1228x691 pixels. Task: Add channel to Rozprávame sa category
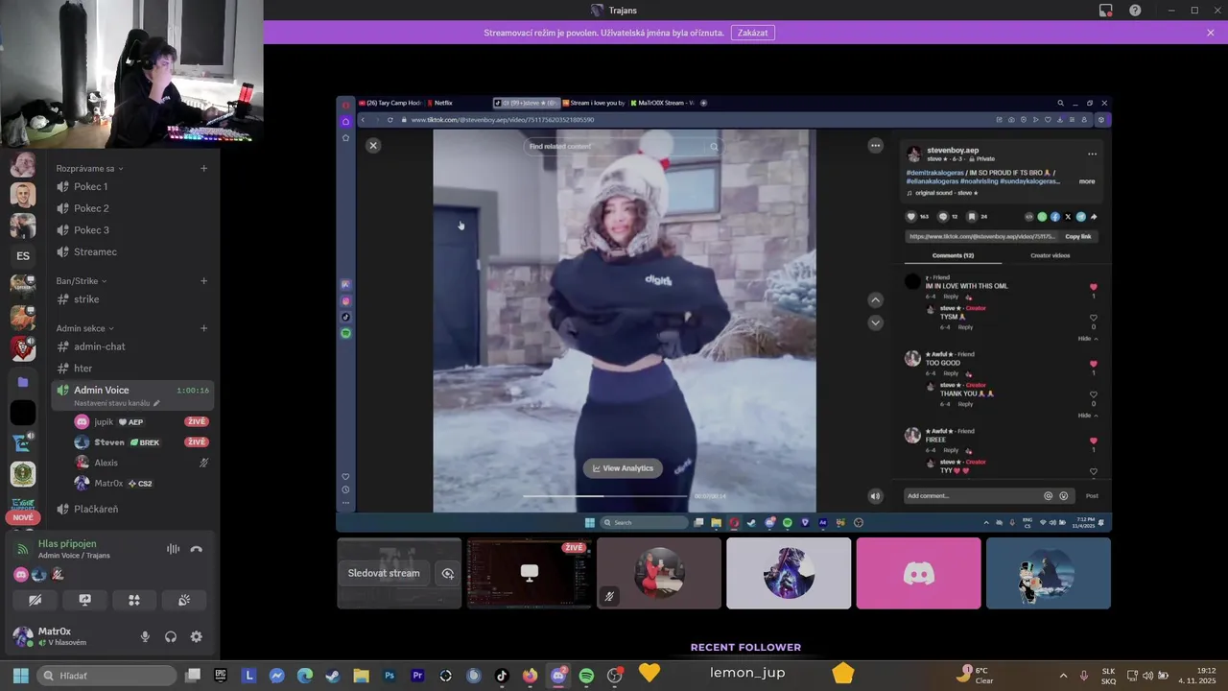point(203,169)
